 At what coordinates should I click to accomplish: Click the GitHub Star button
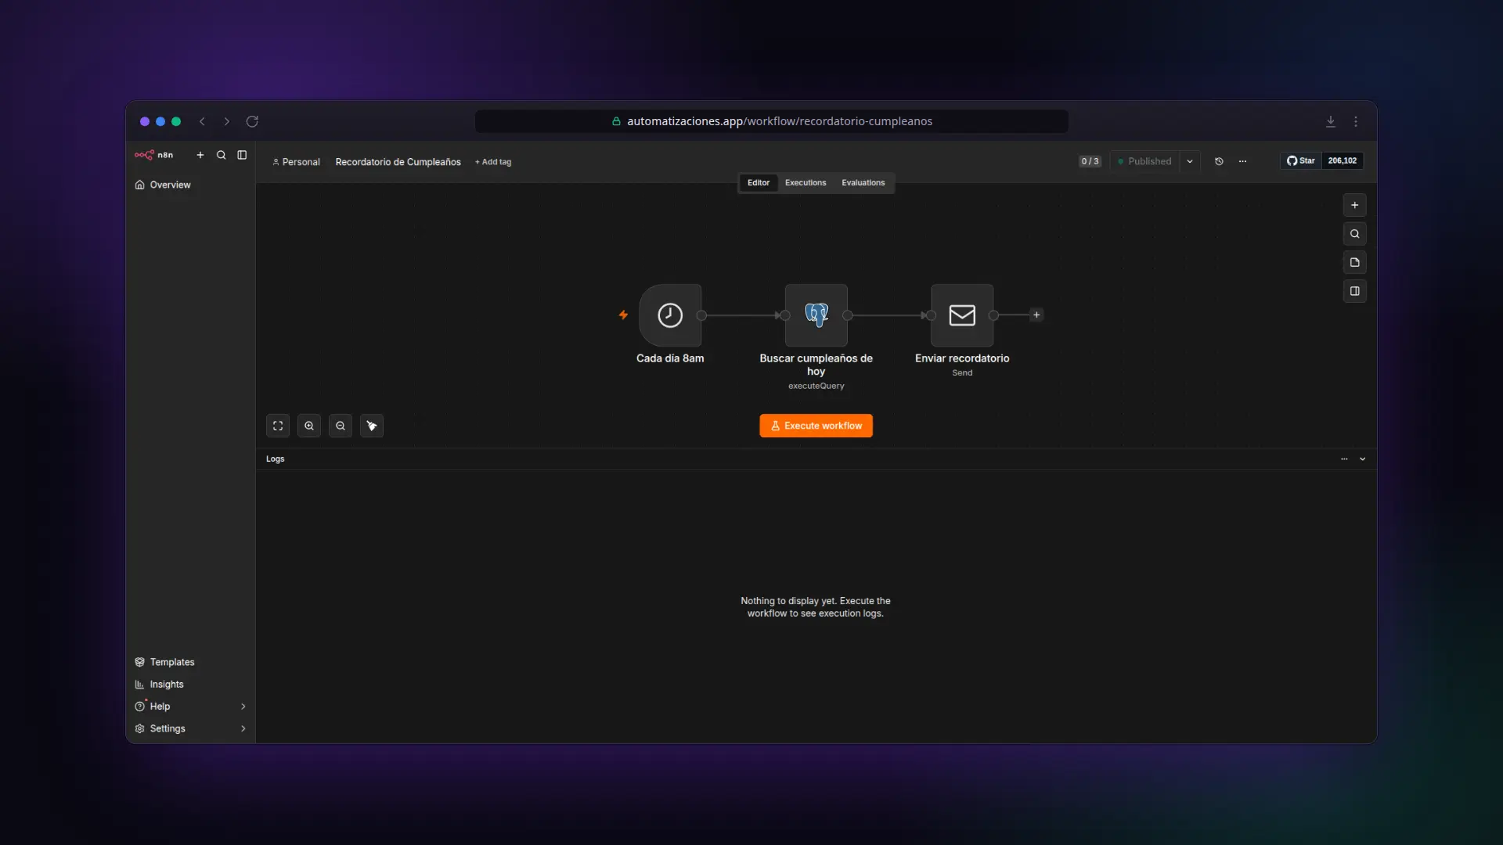1301,161
